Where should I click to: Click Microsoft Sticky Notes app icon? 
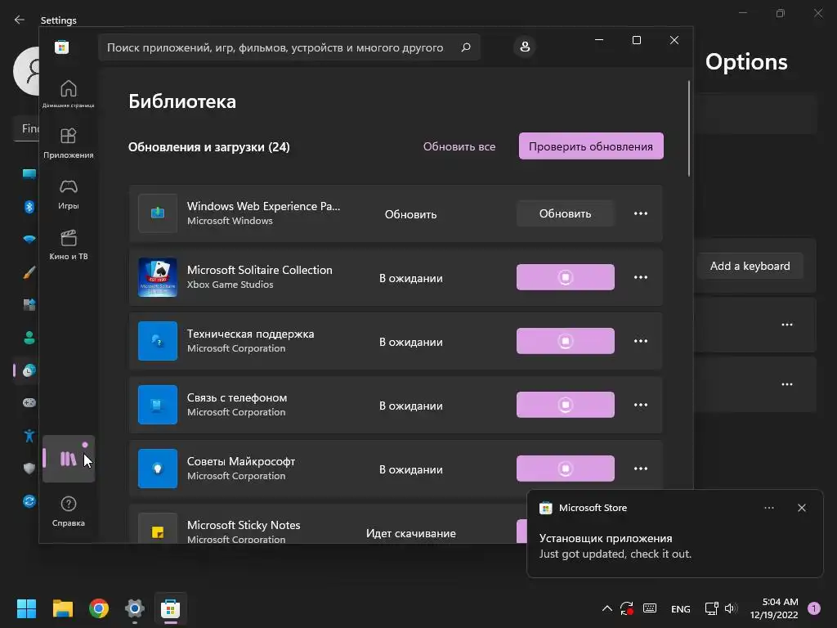point(158,529)
